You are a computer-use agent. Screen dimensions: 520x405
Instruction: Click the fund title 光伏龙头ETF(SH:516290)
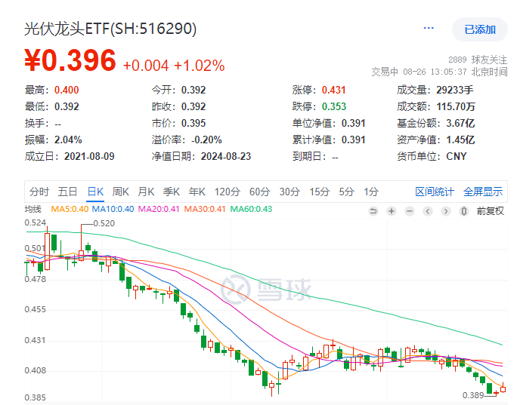pyautogui.click(x=110, y=29)
